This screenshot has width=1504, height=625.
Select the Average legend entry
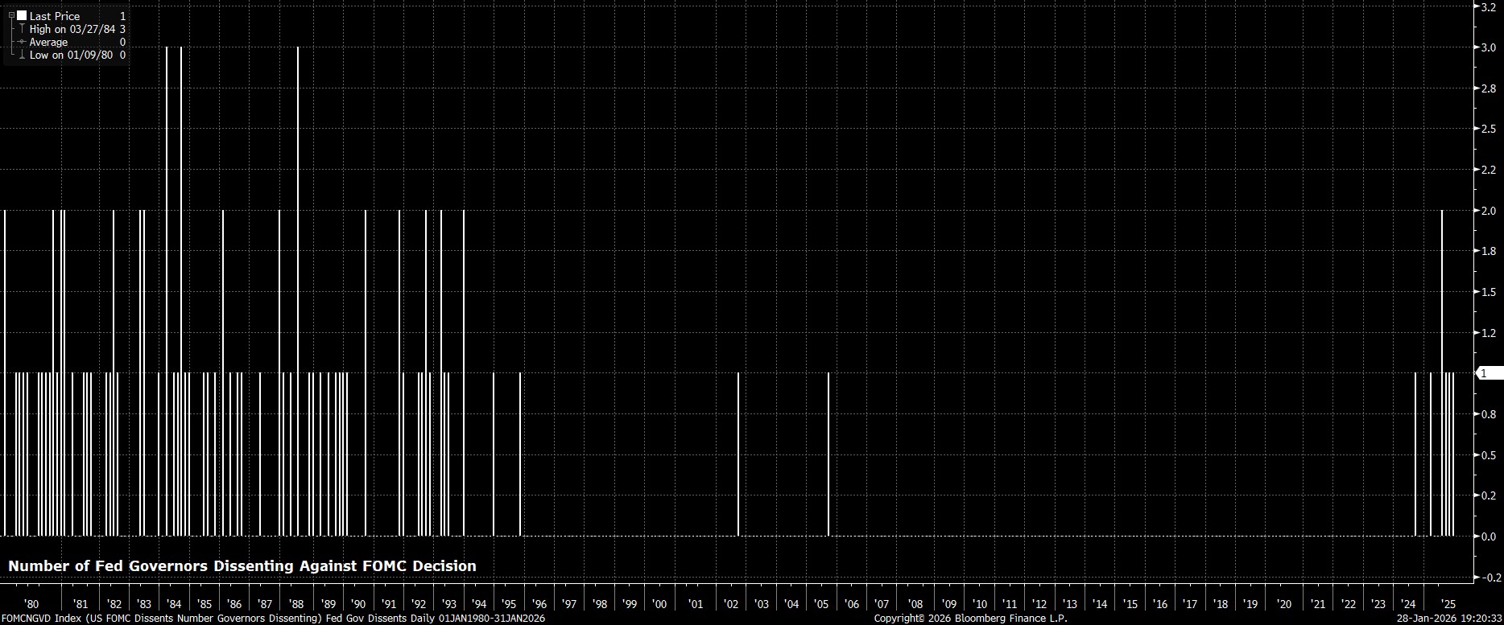49,42
